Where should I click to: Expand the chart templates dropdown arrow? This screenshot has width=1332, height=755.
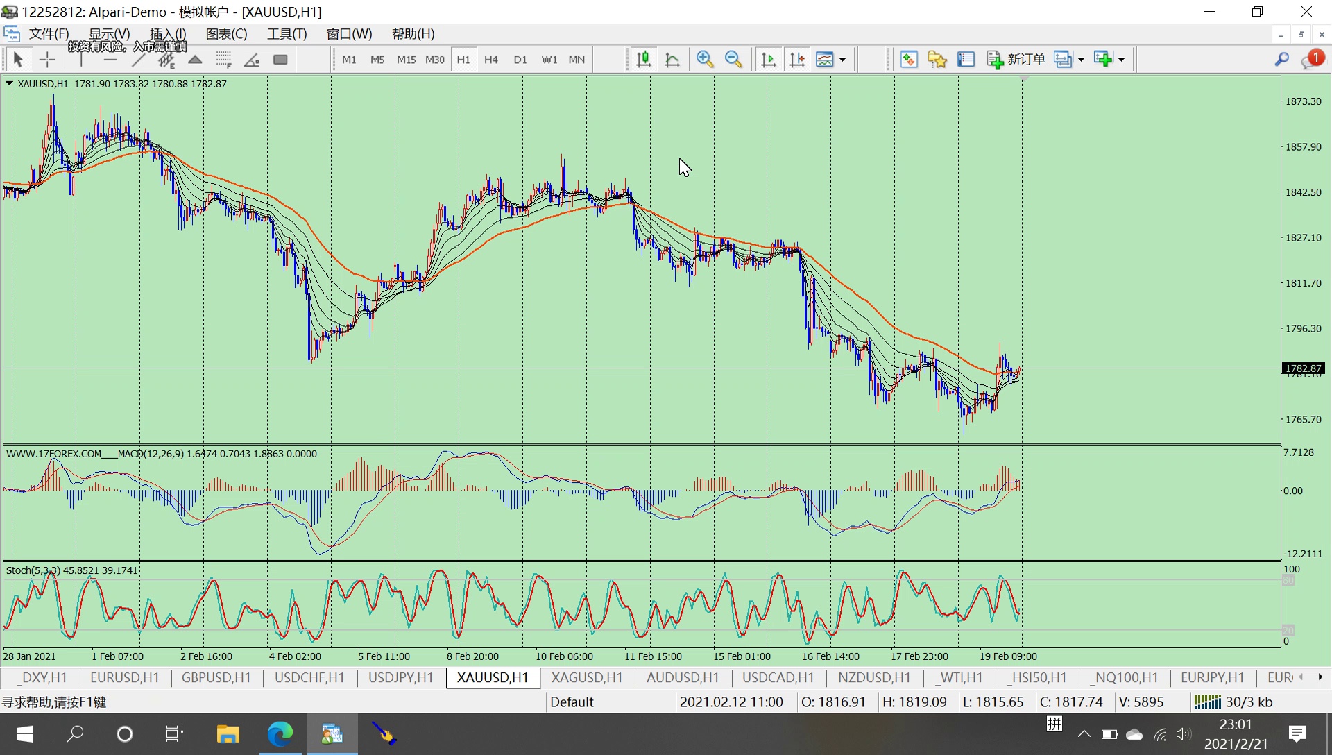[843, 60]
